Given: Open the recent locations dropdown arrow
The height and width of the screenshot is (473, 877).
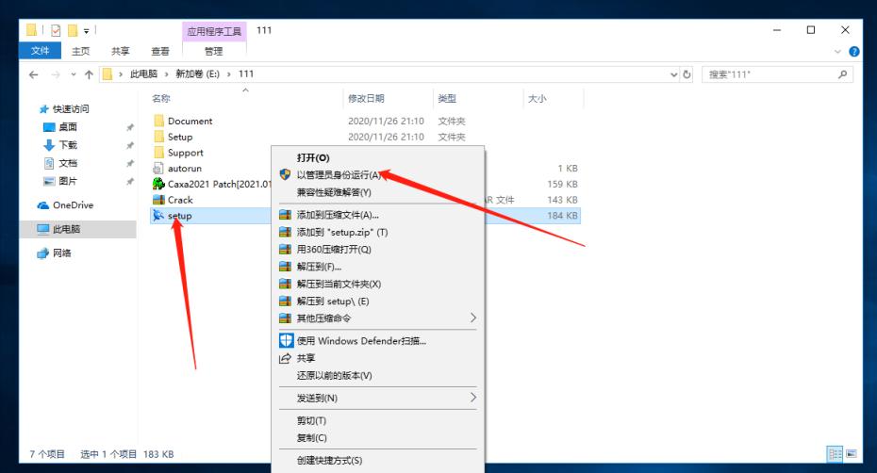Looking at the screenshot, I should [x=74, y=74].
